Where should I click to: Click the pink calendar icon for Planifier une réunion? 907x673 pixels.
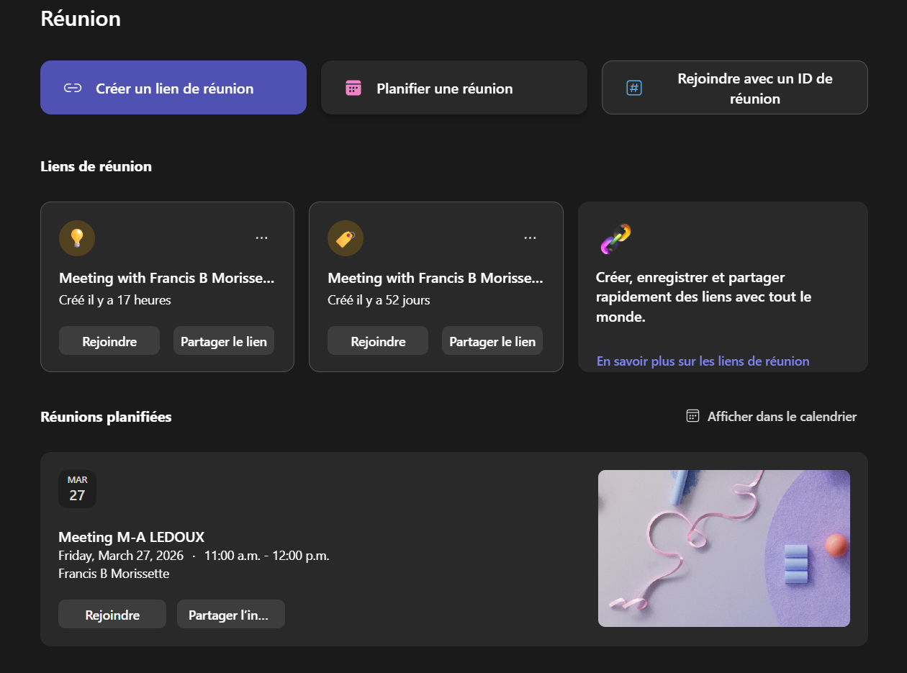(353, 89)
